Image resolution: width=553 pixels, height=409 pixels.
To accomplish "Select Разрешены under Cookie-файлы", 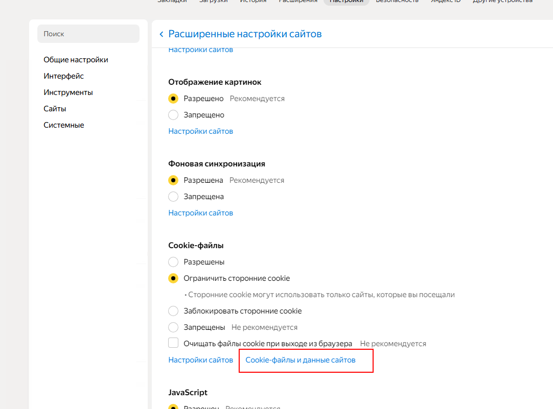I will 173,262.
